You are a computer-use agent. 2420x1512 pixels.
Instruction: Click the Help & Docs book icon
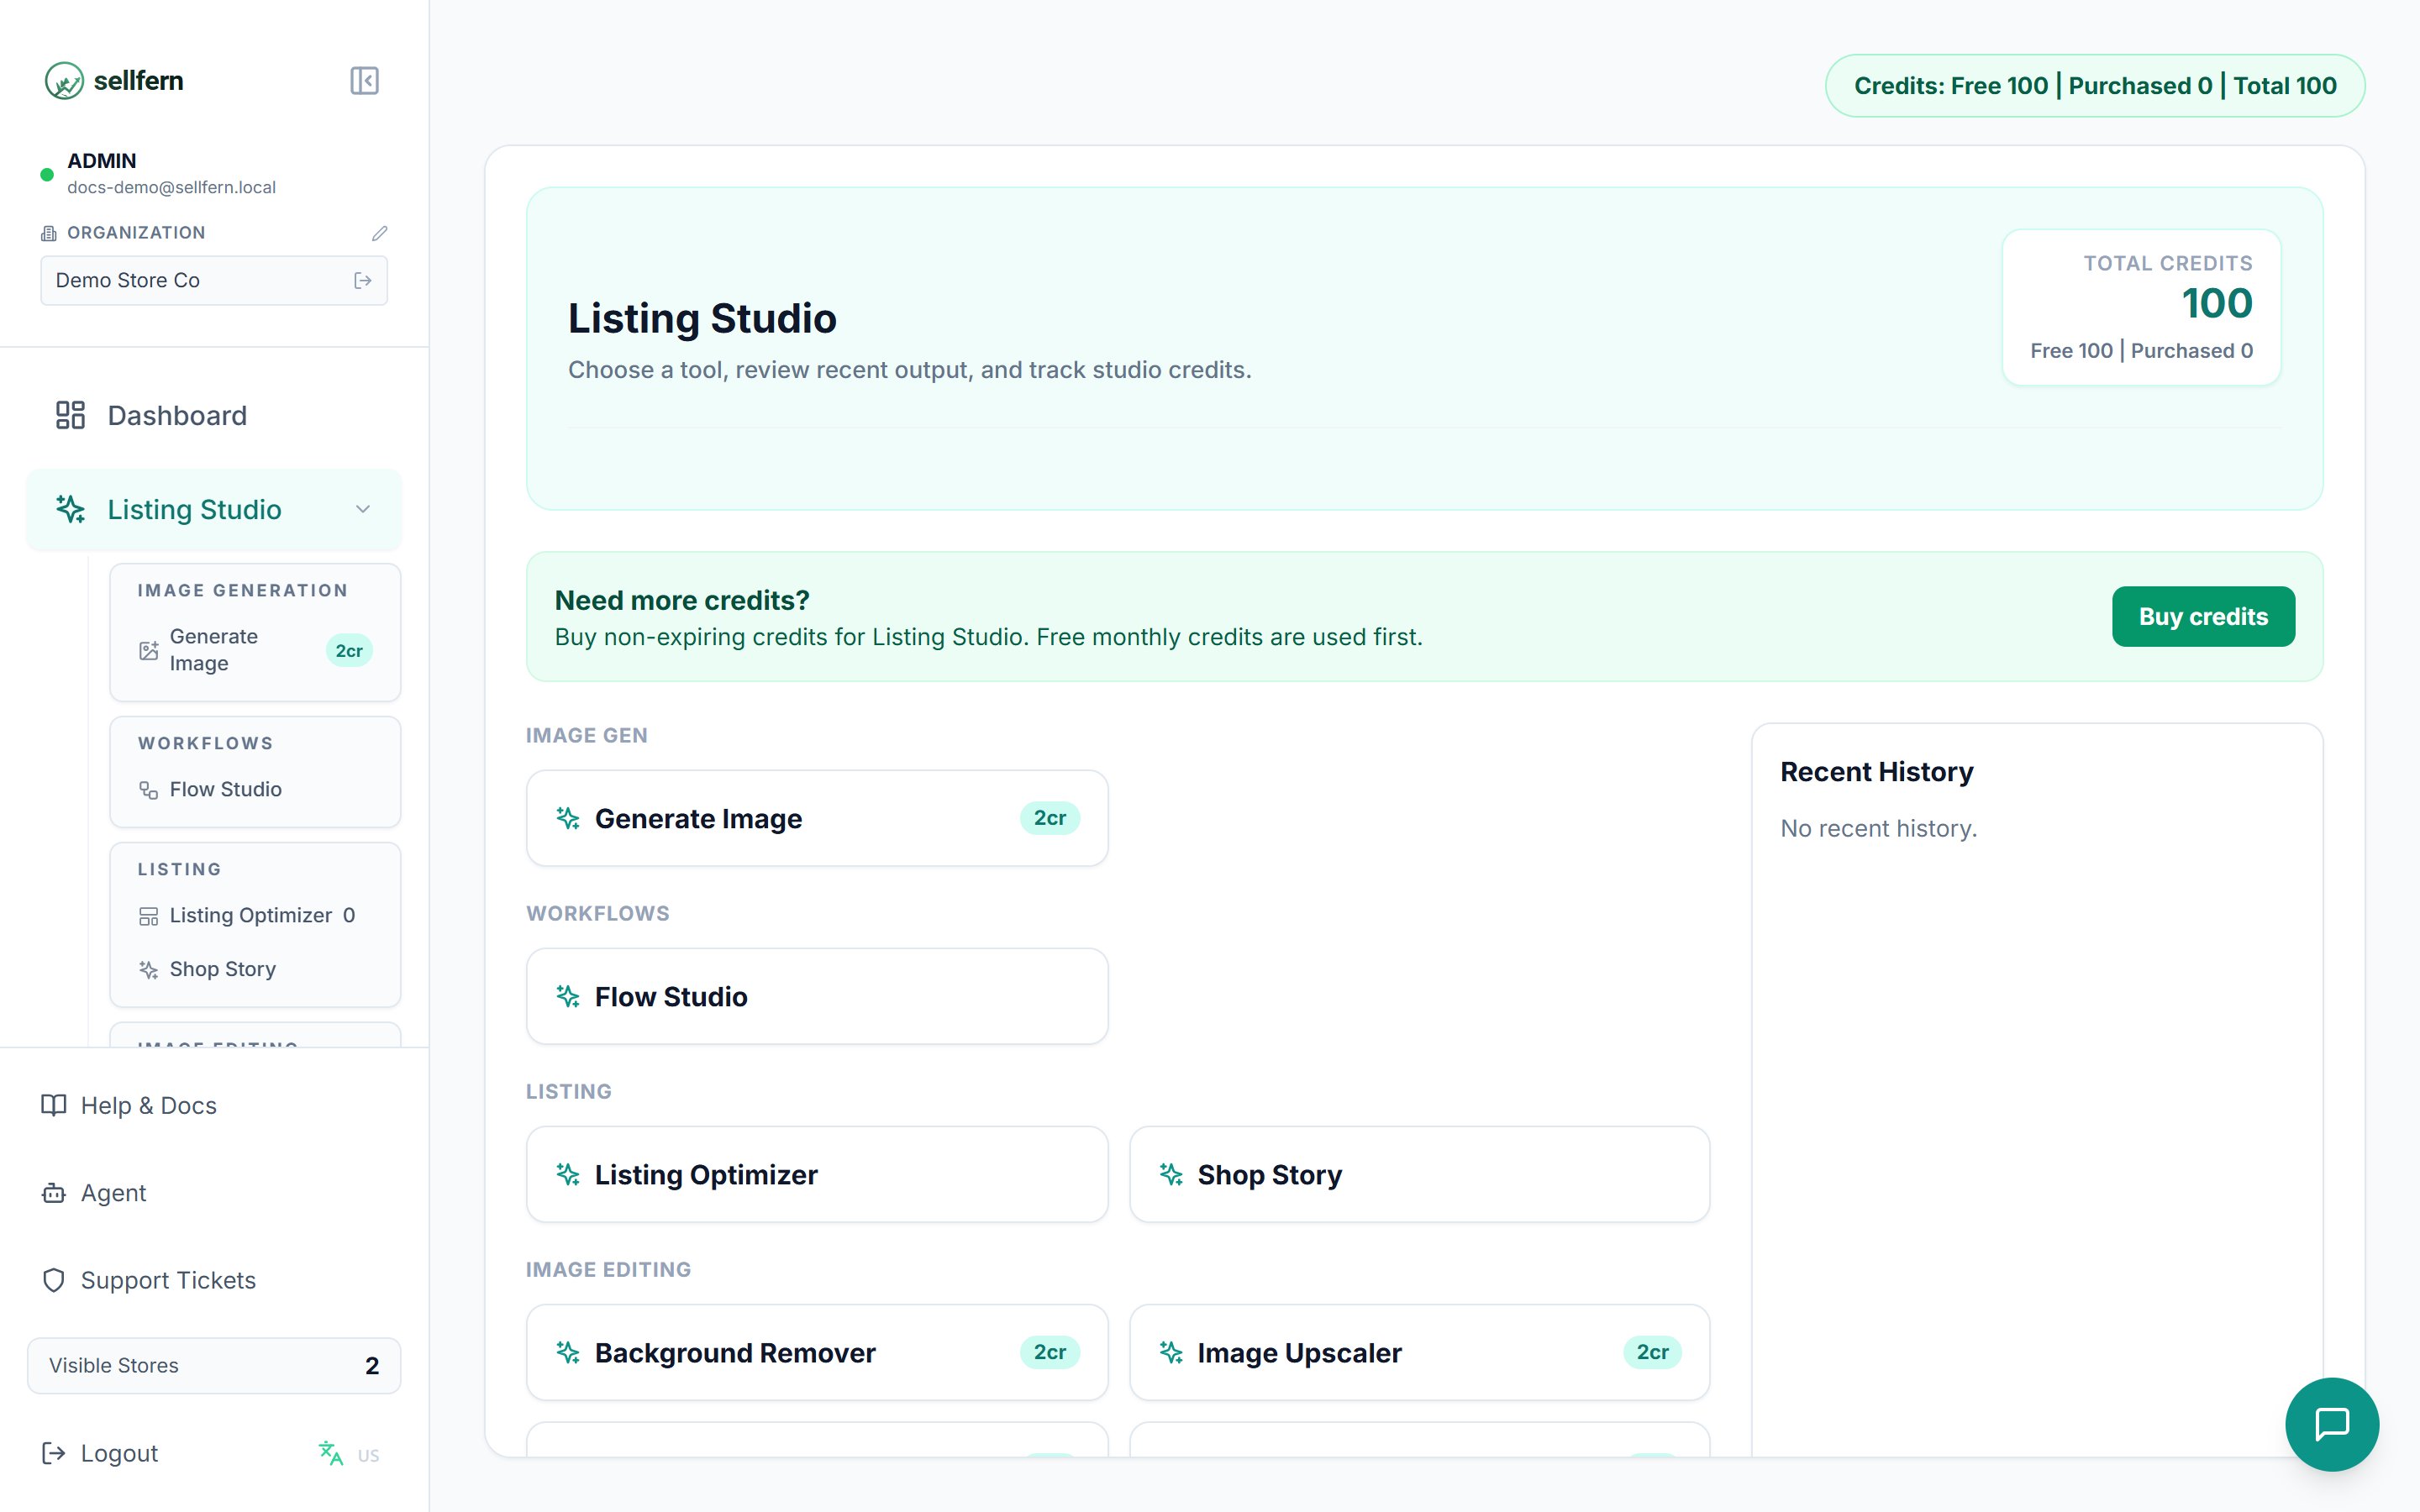pyautogui.click(x=54, y=1105)
